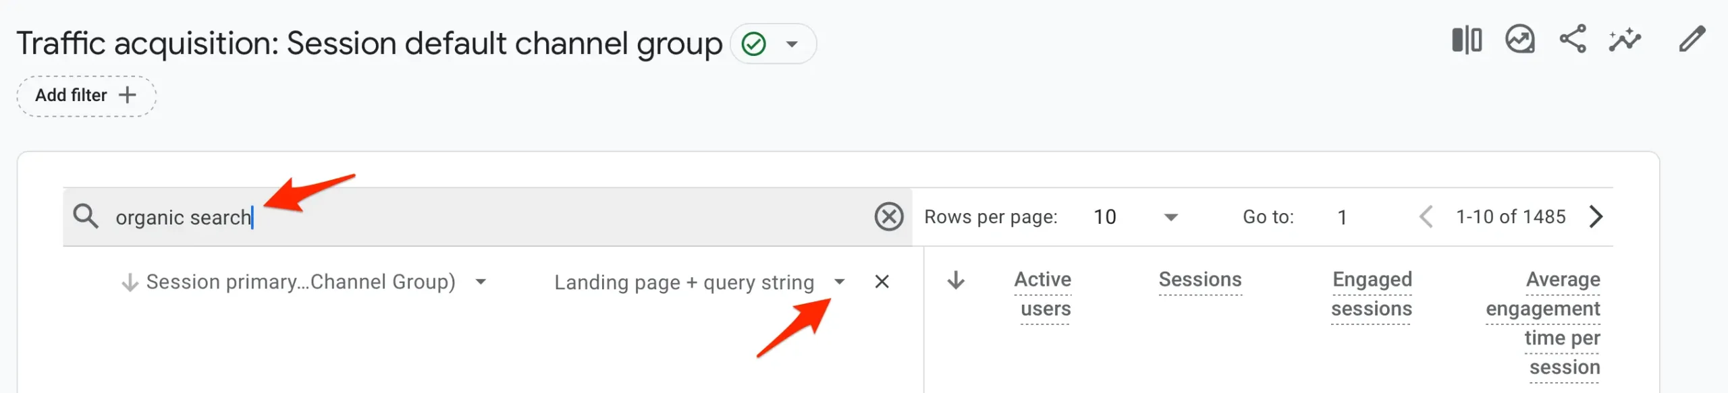Sort by the Sessions column header
The image size is (1728, 393).
[1199, 280]
